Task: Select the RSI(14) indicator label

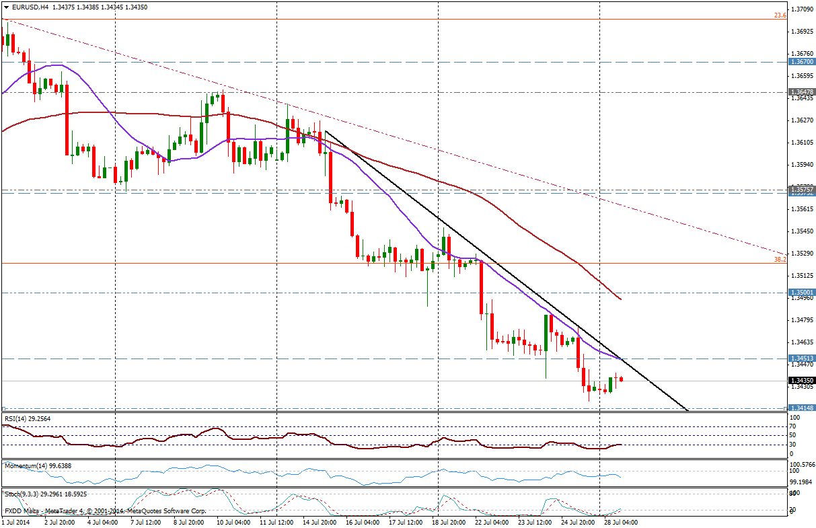Action: point(18,418)
